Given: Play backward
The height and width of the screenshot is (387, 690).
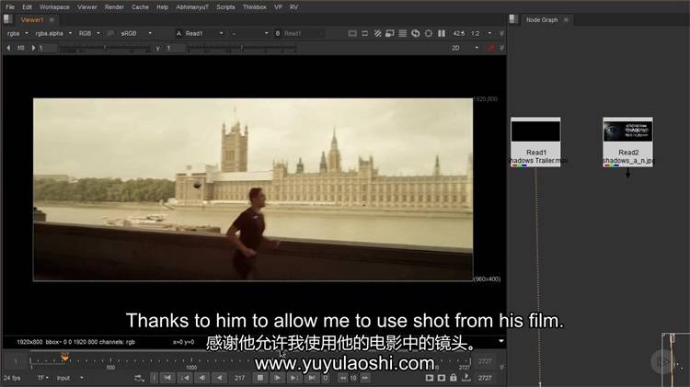Looking at the screenshot, I should (219, 378).
